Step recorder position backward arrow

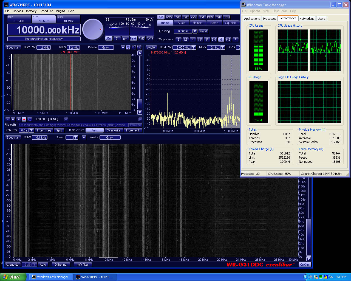click(66, 119)
